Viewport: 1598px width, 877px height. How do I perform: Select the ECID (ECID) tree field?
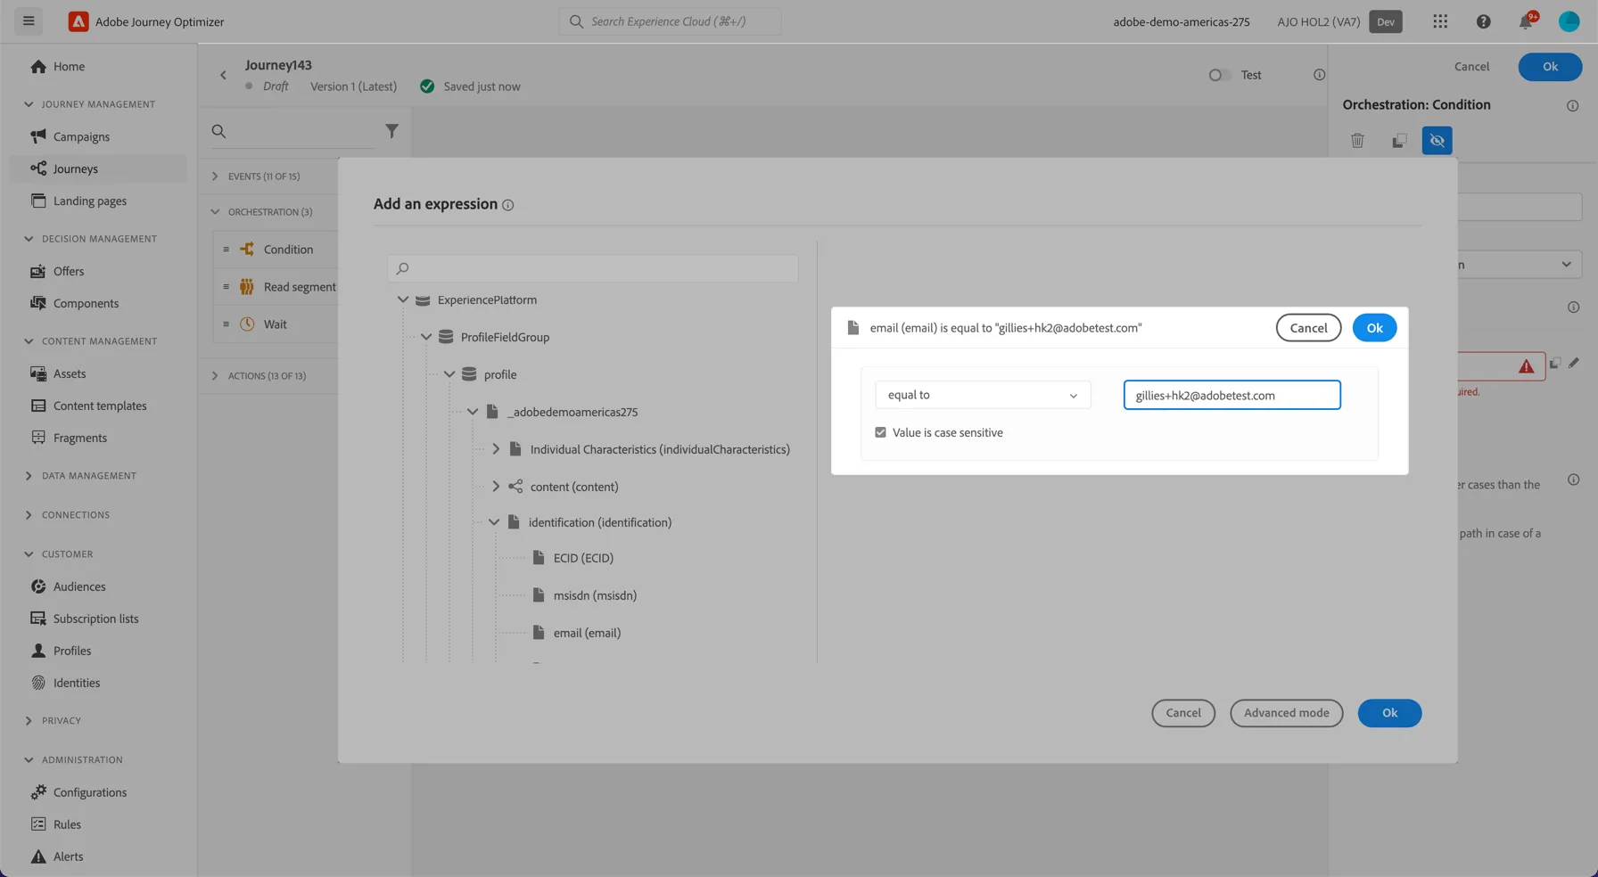pyautogui.click(x=583, y=558)
